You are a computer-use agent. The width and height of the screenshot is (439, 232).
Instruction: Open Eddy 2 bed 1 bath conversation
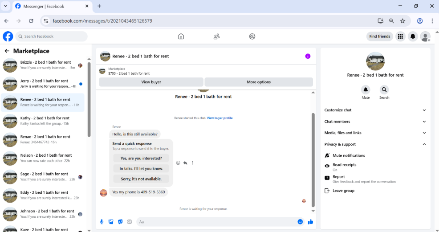click(x=43, y=195)
